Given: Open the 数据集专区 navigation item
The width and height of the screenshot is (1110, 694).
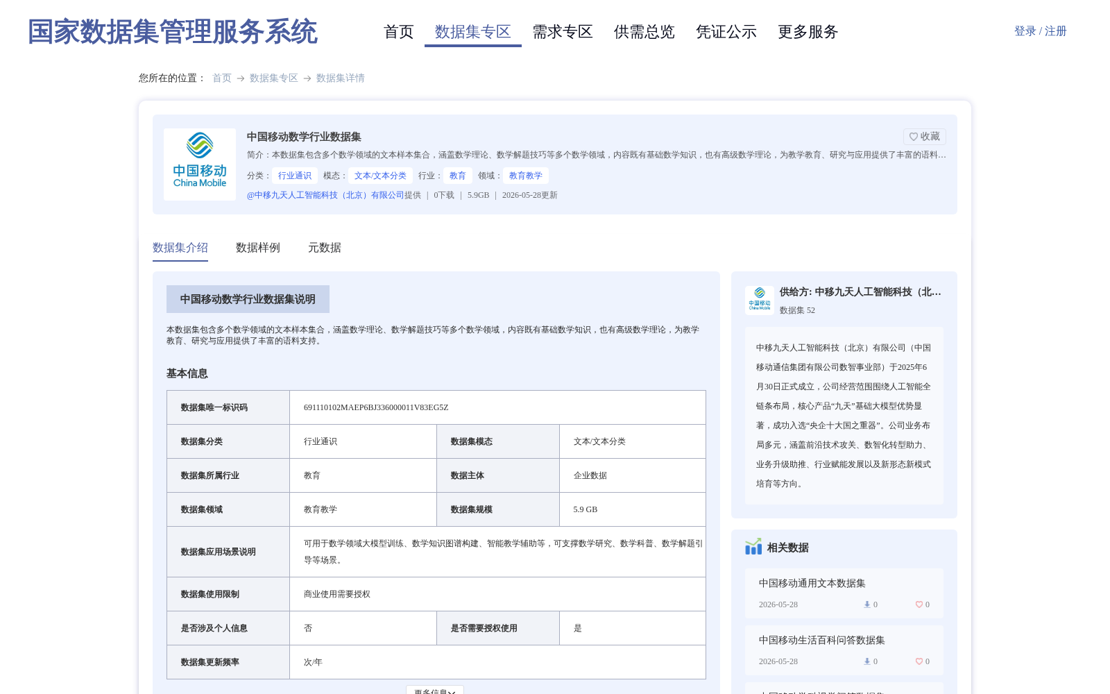Looking at the screenshot, I should point(473,32).
